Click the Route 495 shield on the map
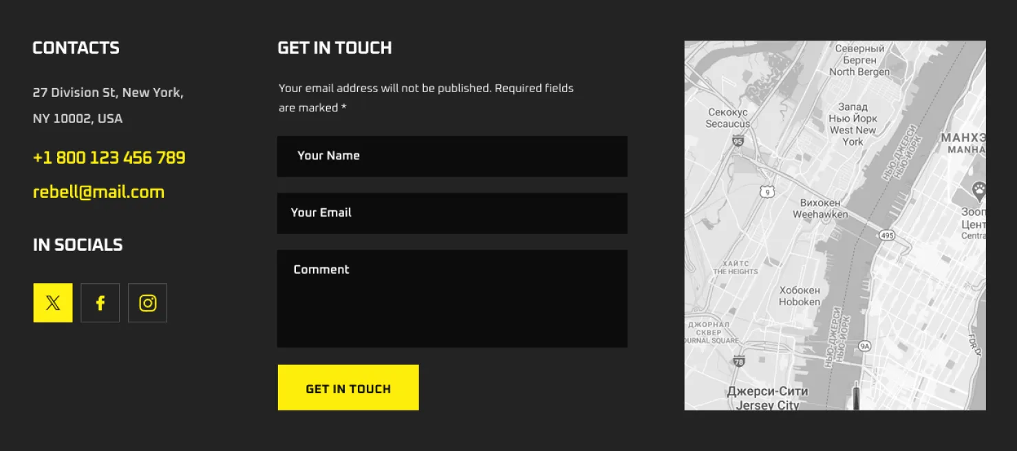This screenshot has height=451, width=1017. click(887, 236)
